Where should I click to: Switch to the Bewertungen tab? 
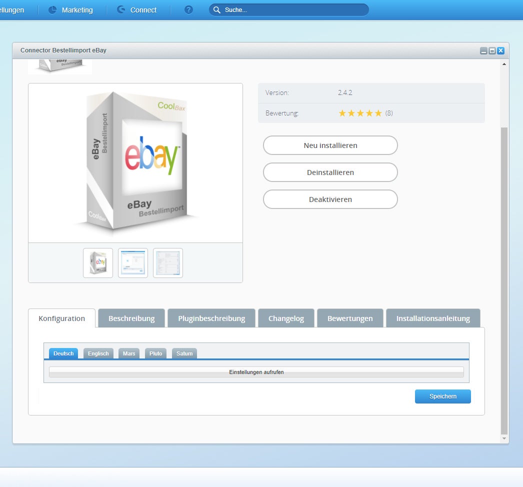pyautogui.click(x=350, y=318)
